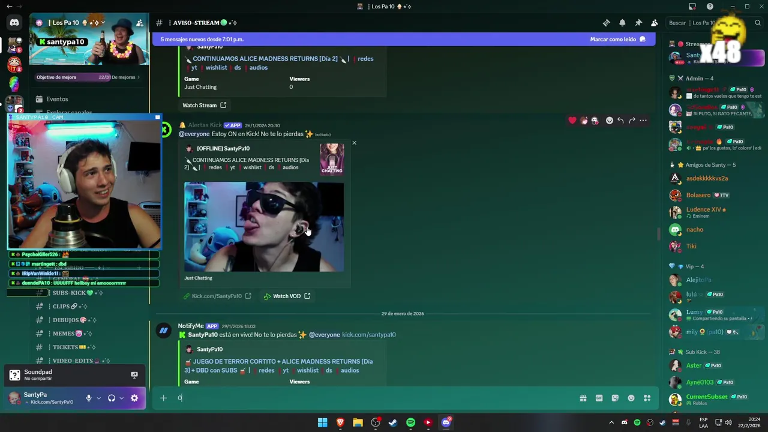Open user settings gear
The width and height of the screenshot is (768, 432).
134,398
